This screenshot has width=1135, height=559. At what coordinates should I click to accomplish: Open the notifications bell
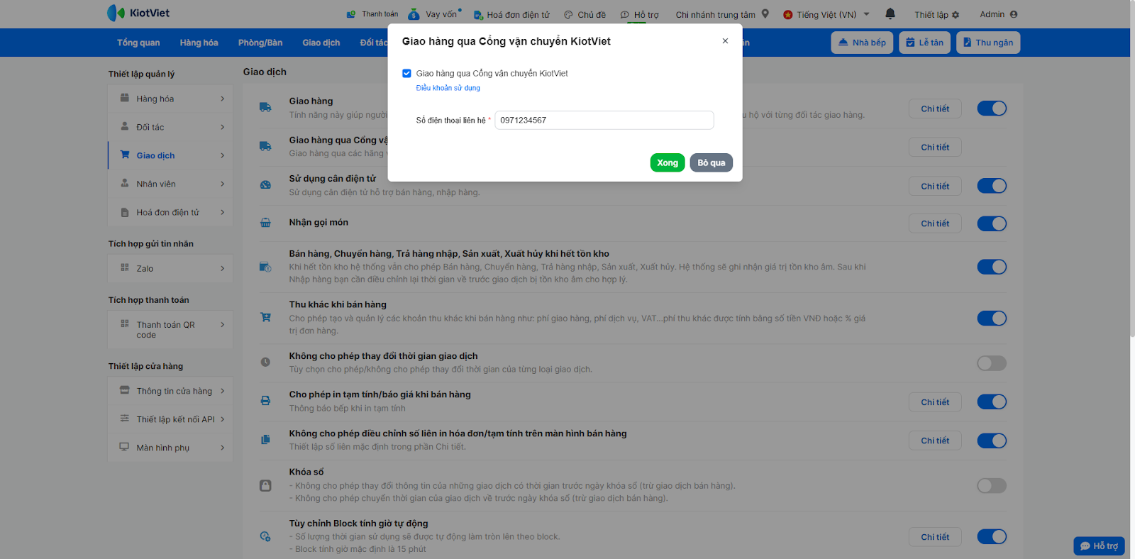(890, 13)
